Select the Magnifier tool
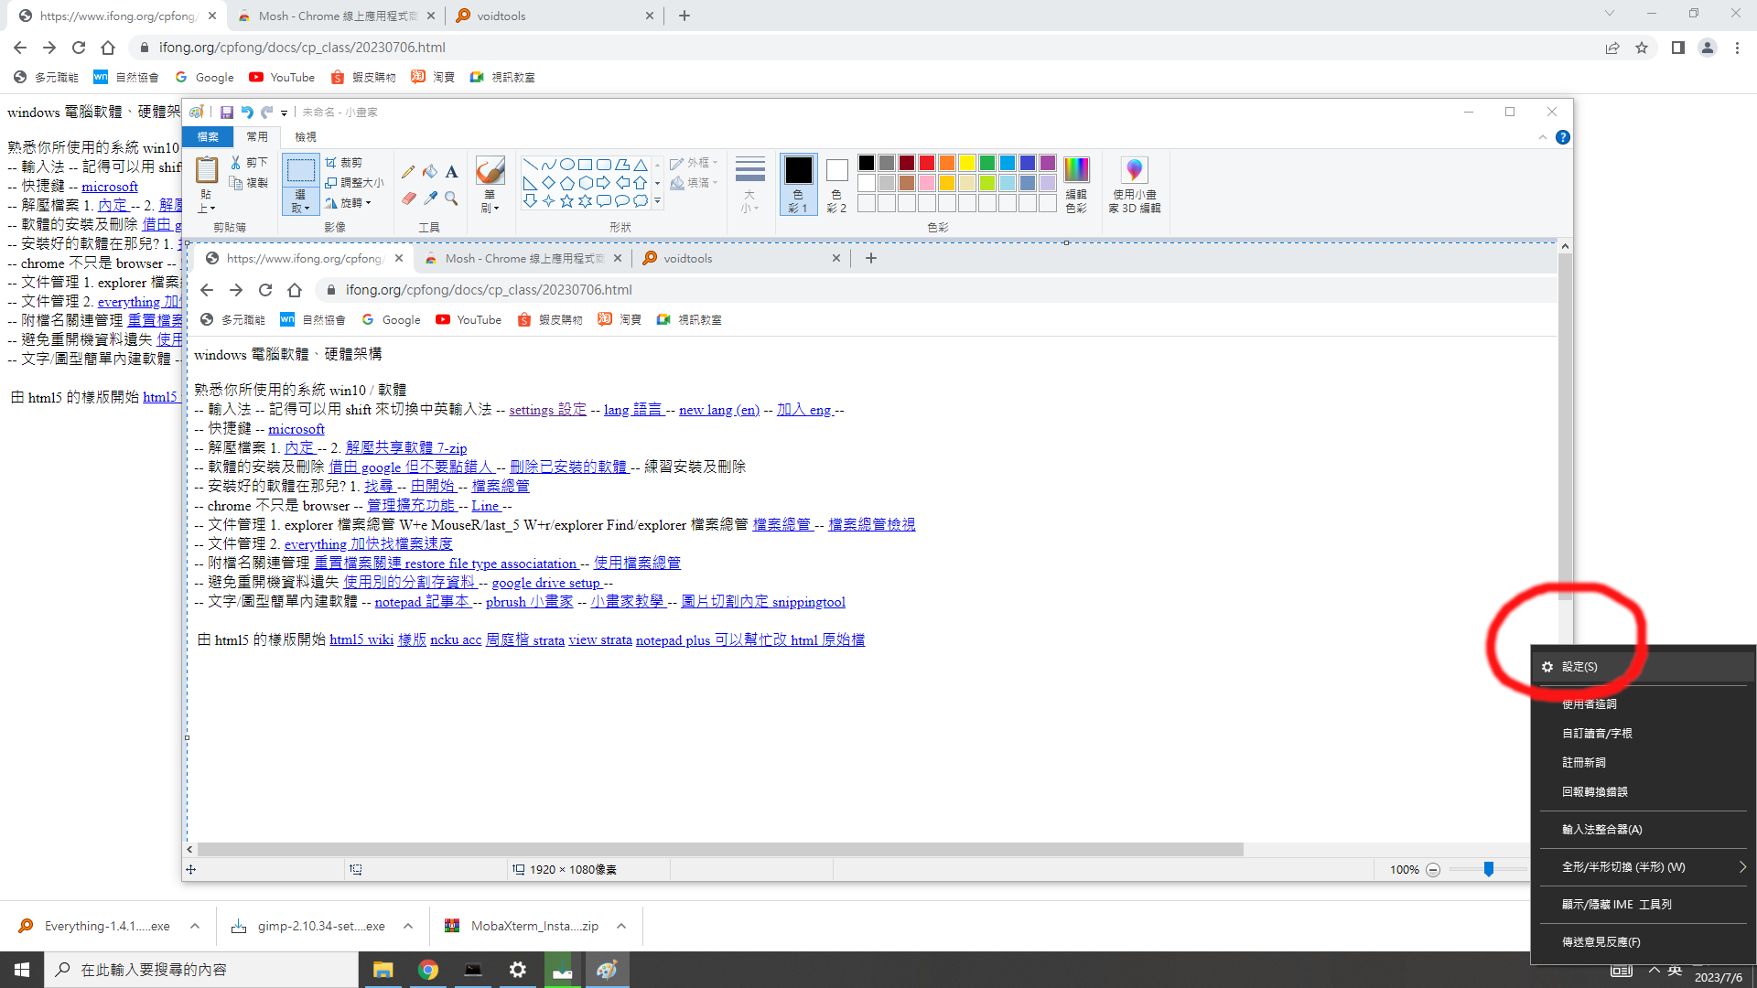The height and width of the screenshot is (988, 1757). click(451, 198)
